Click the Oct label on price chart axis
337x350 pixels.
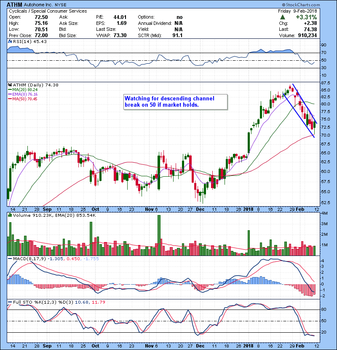[x=95, y=210]
